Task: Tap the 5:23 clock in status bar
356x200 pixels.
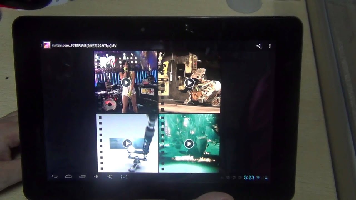Action: (249, 177)
